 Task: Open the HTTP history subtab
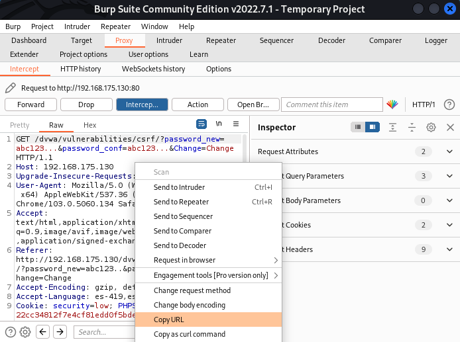click(80, 69)
